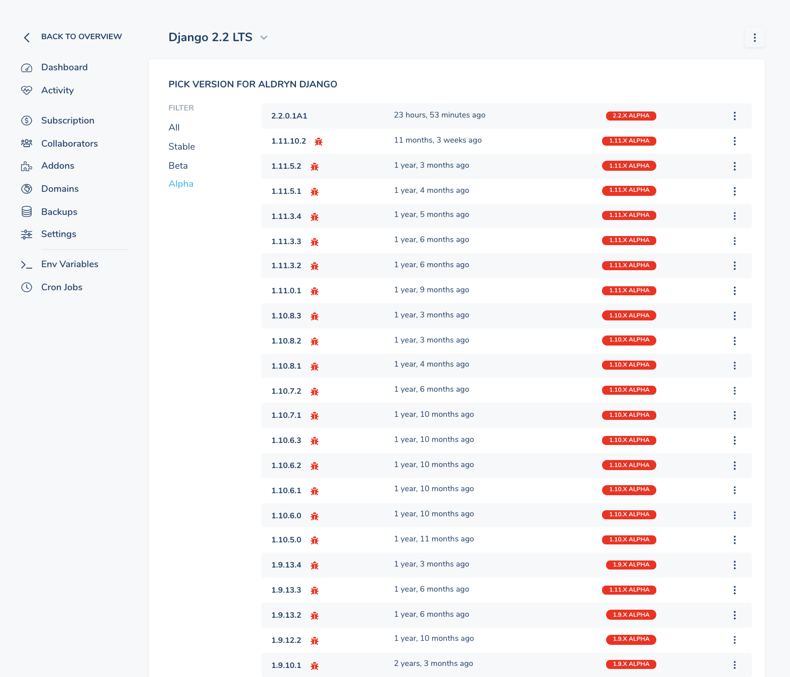The width and height of the screenshot is (790, 677).
Task: Click the bug icon next to 1.10.5.0
Action: [x=315, y=540]
